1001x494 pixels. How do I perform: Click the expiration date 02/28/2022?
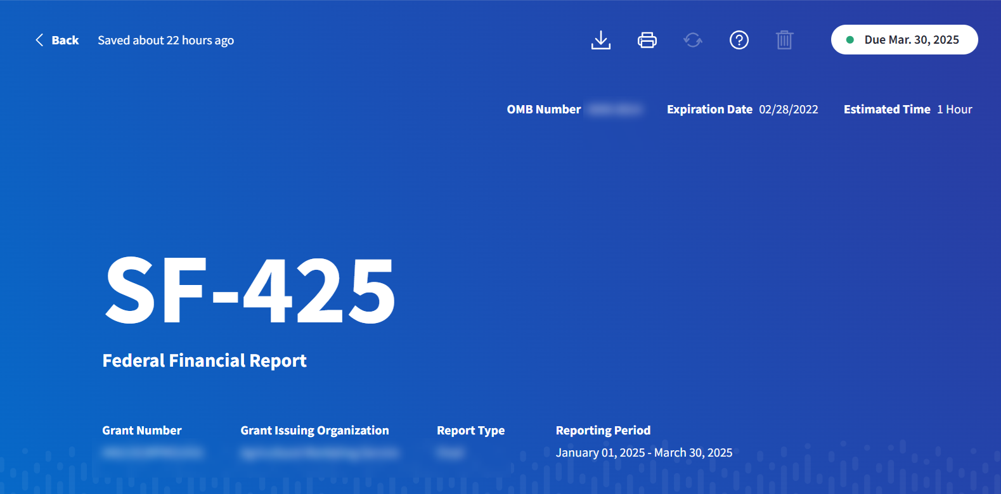pyautogui.click(x=788, y=110)
